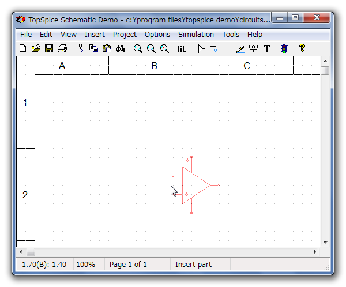
Task: Click the op-amp top supply pin
Action: (x=191, y=157)
